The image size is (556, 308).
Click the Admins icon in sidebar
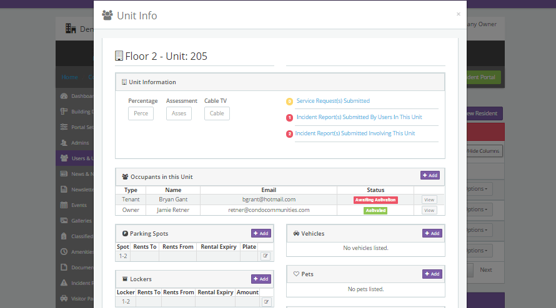tap(64, 143)
